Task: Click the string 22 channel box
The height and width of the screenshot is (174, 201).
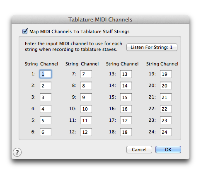Action: pos(166,109)
